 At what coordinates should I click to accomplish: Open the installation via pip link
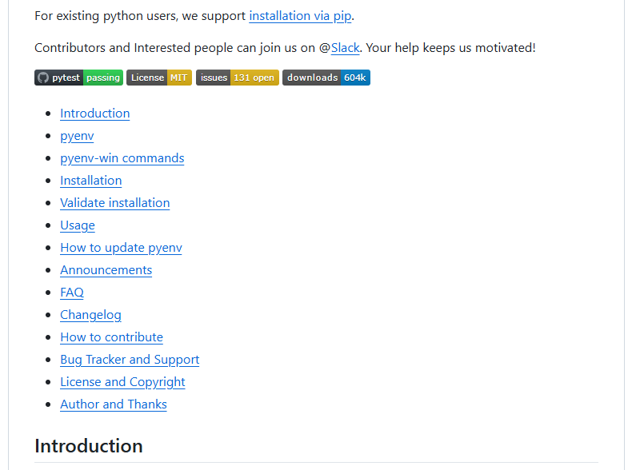click(x=300, y=16)
